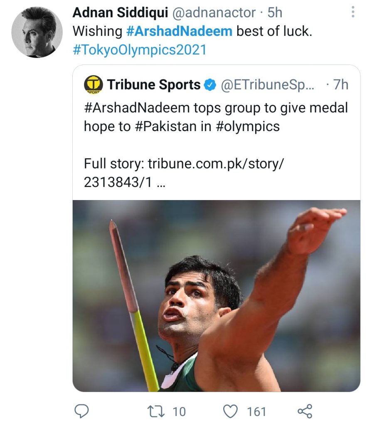Tap the retweet arrows icon
Screen dimensions: 372x426
(x=156, y=411)
